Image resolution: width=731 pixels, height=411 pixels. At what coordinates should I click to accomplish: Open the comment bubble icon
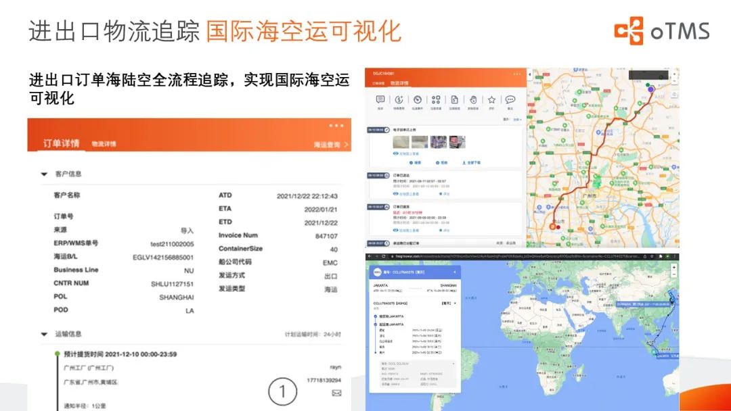510,99
